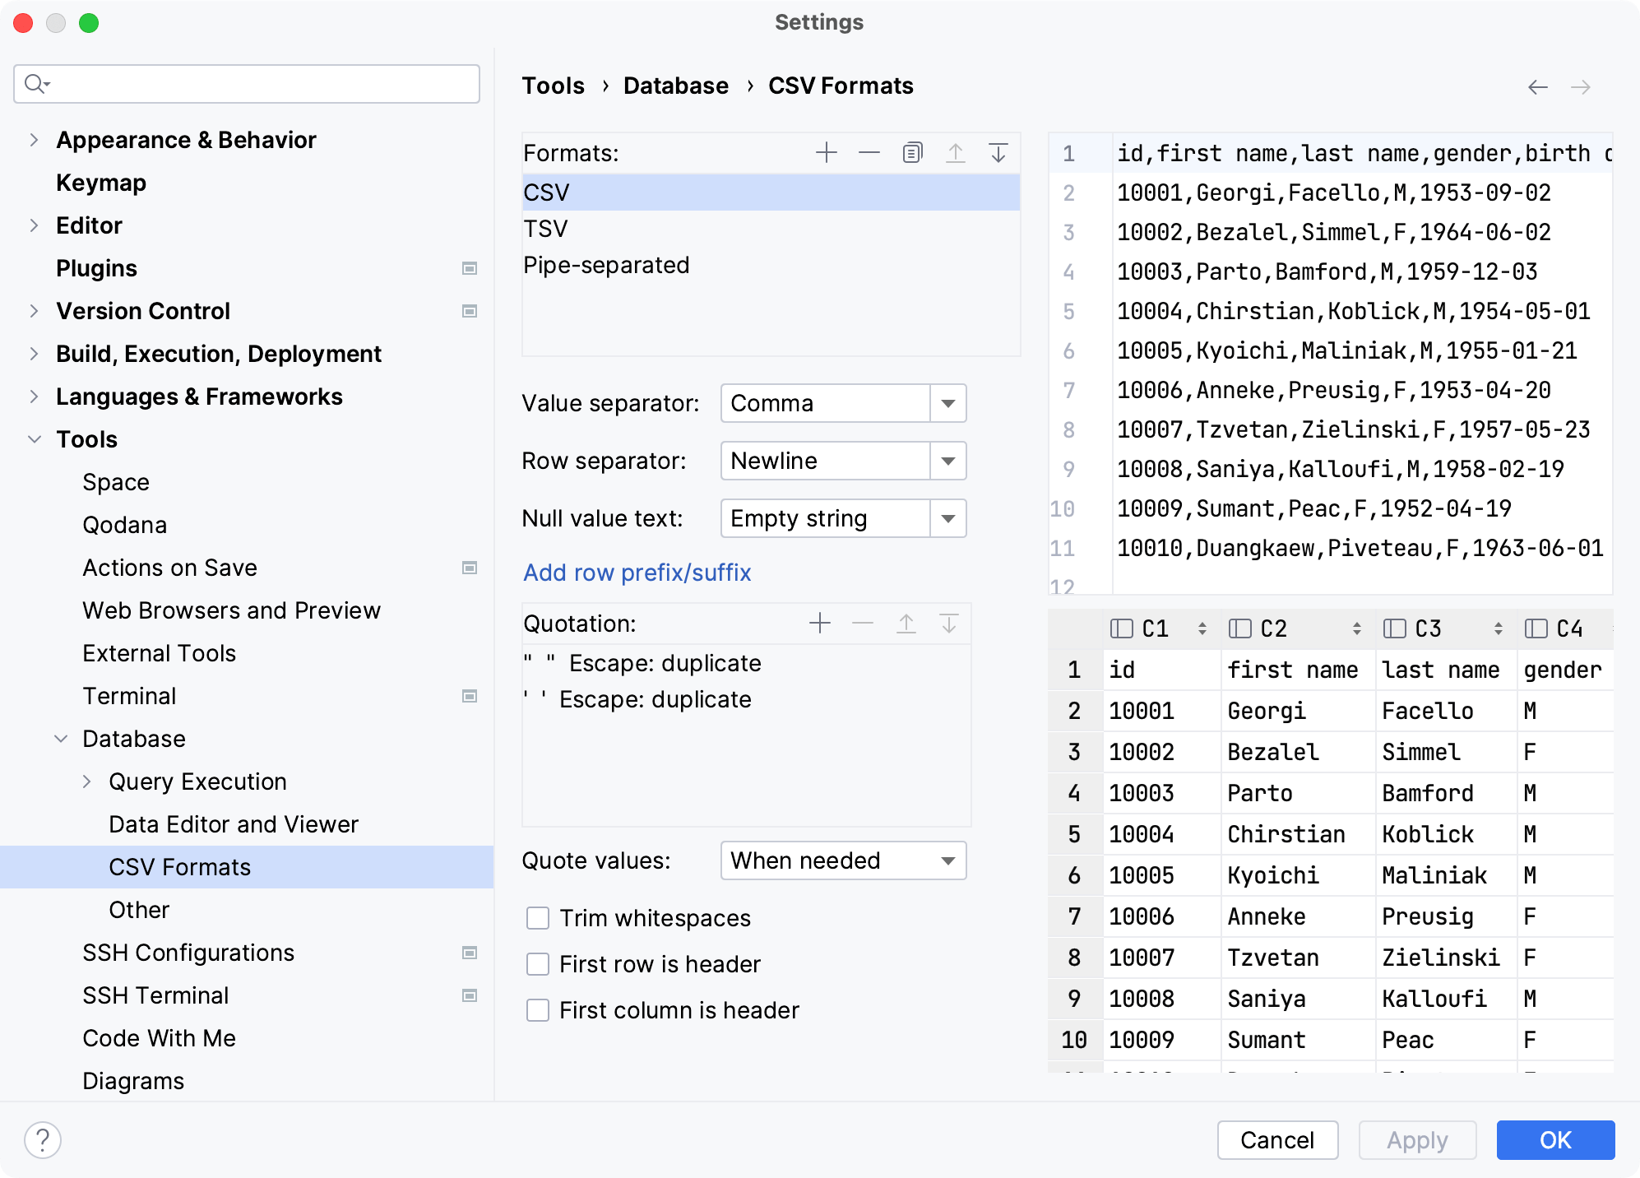Remove the selected quotation style

pyautogui.click(x=862, y=624)
